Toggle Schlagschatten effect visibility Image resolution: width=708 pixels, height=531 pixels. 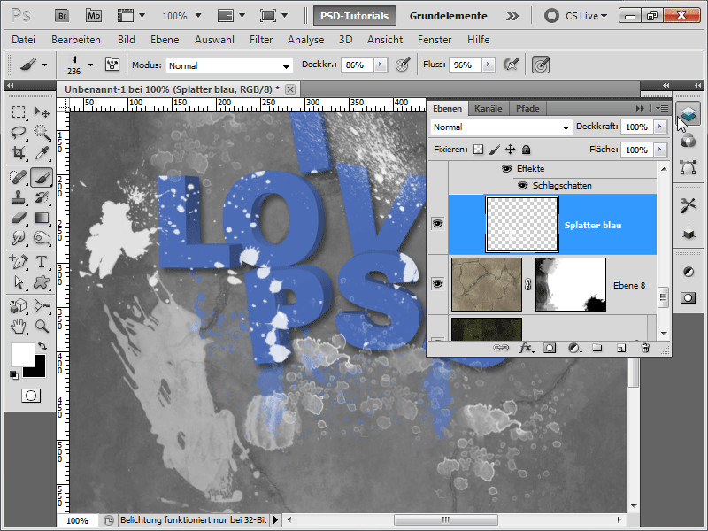click(522, 186)
